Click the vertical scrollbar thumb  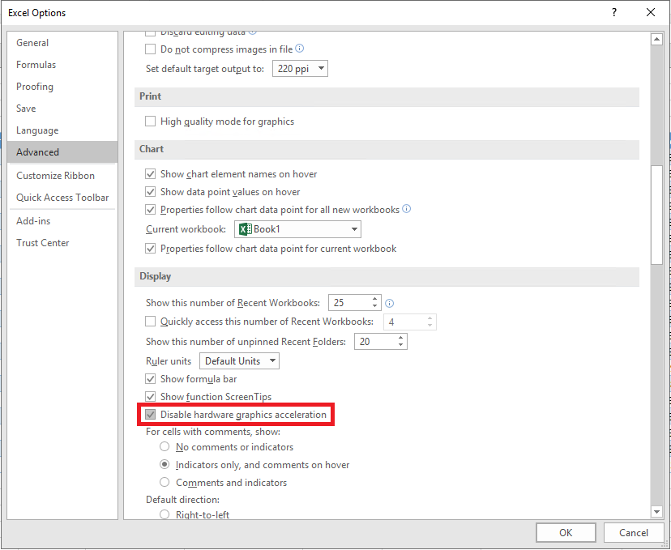tap(656, 215)
